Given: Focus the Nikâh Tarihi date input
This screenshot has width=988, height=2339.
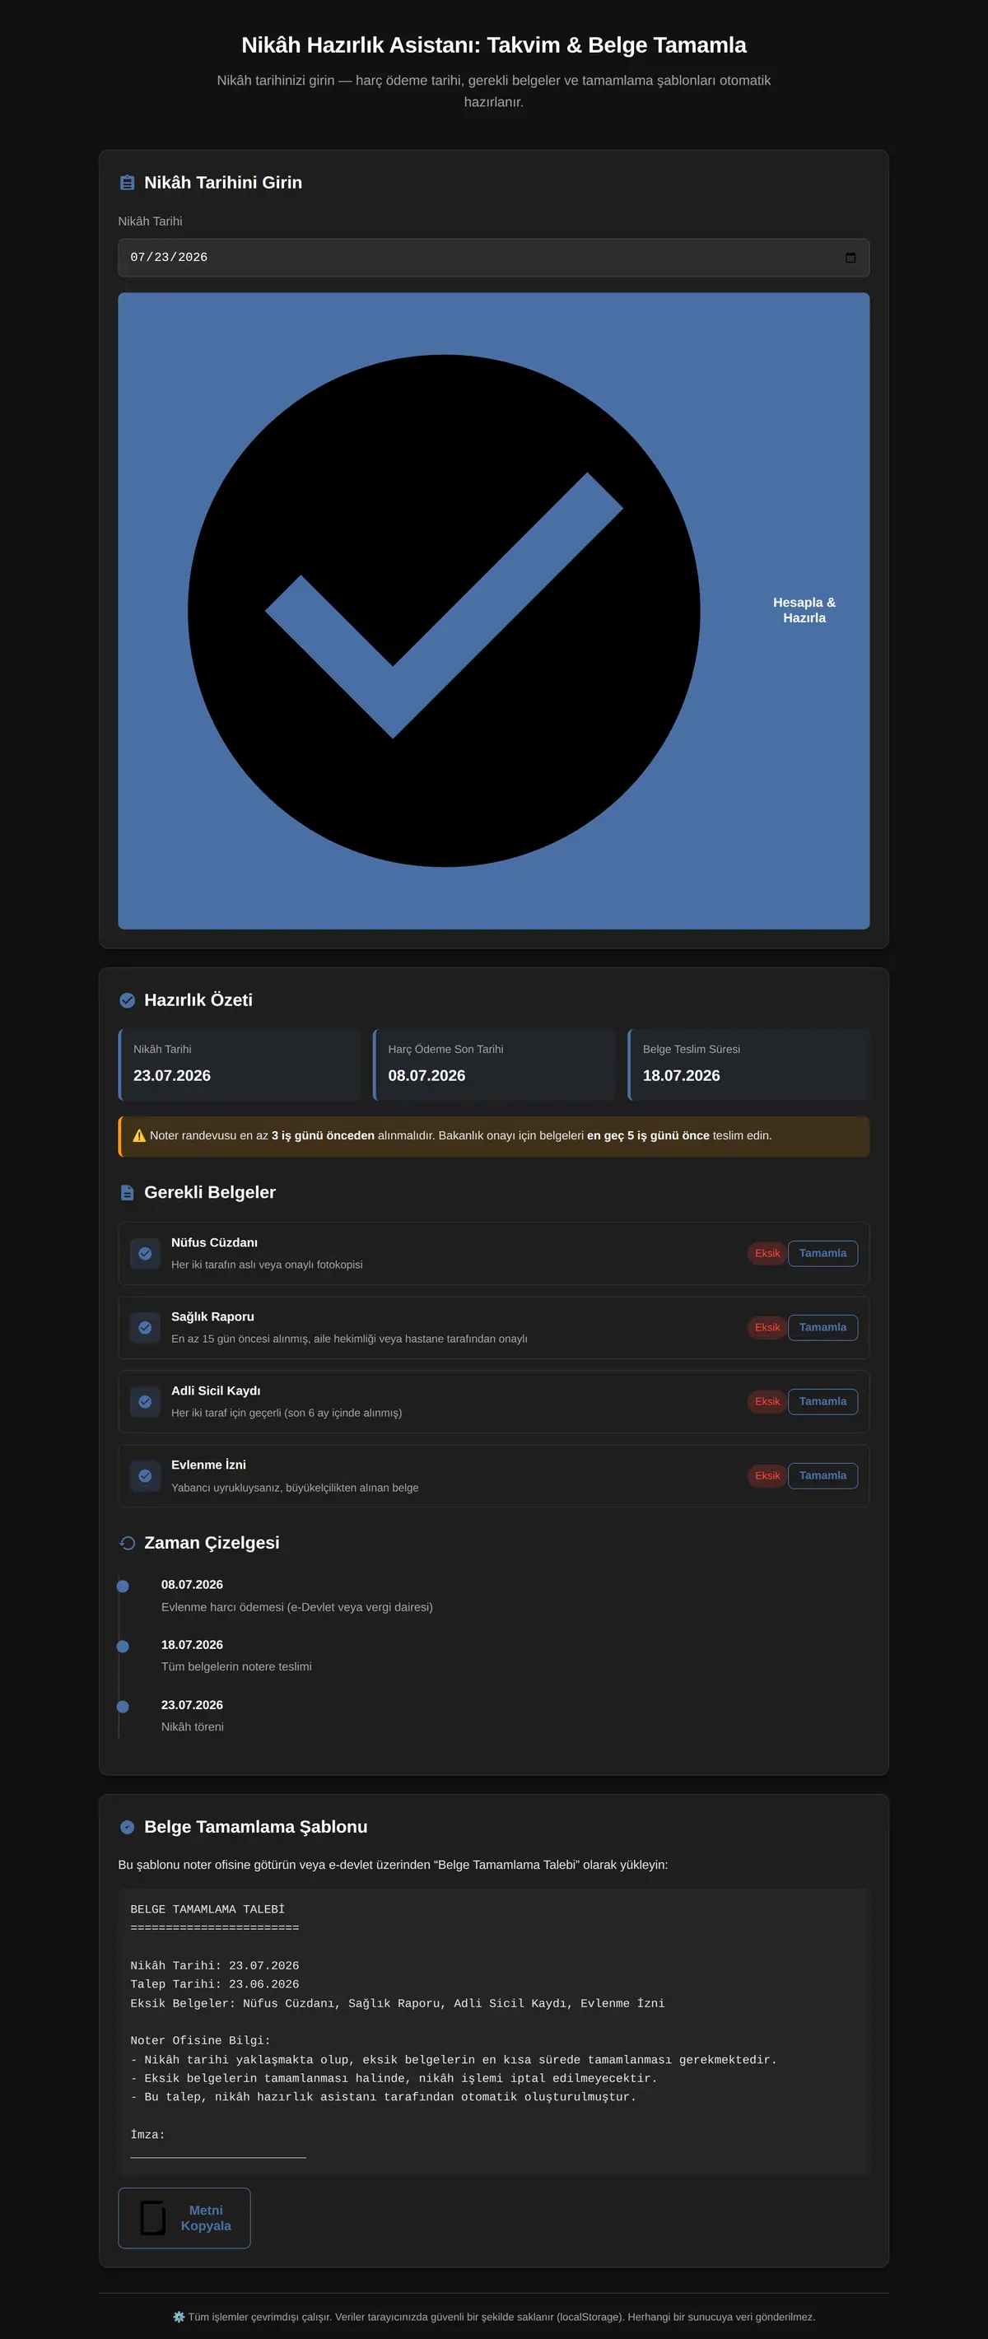Looking at the screenshot, I should (494, 258).
